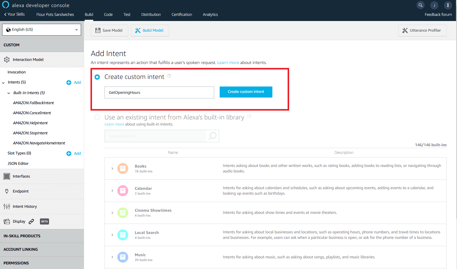457x269 pixels.
Task: Select AMAZON.FallbackIntent in the sidebar
Action: tap(34, 103)
